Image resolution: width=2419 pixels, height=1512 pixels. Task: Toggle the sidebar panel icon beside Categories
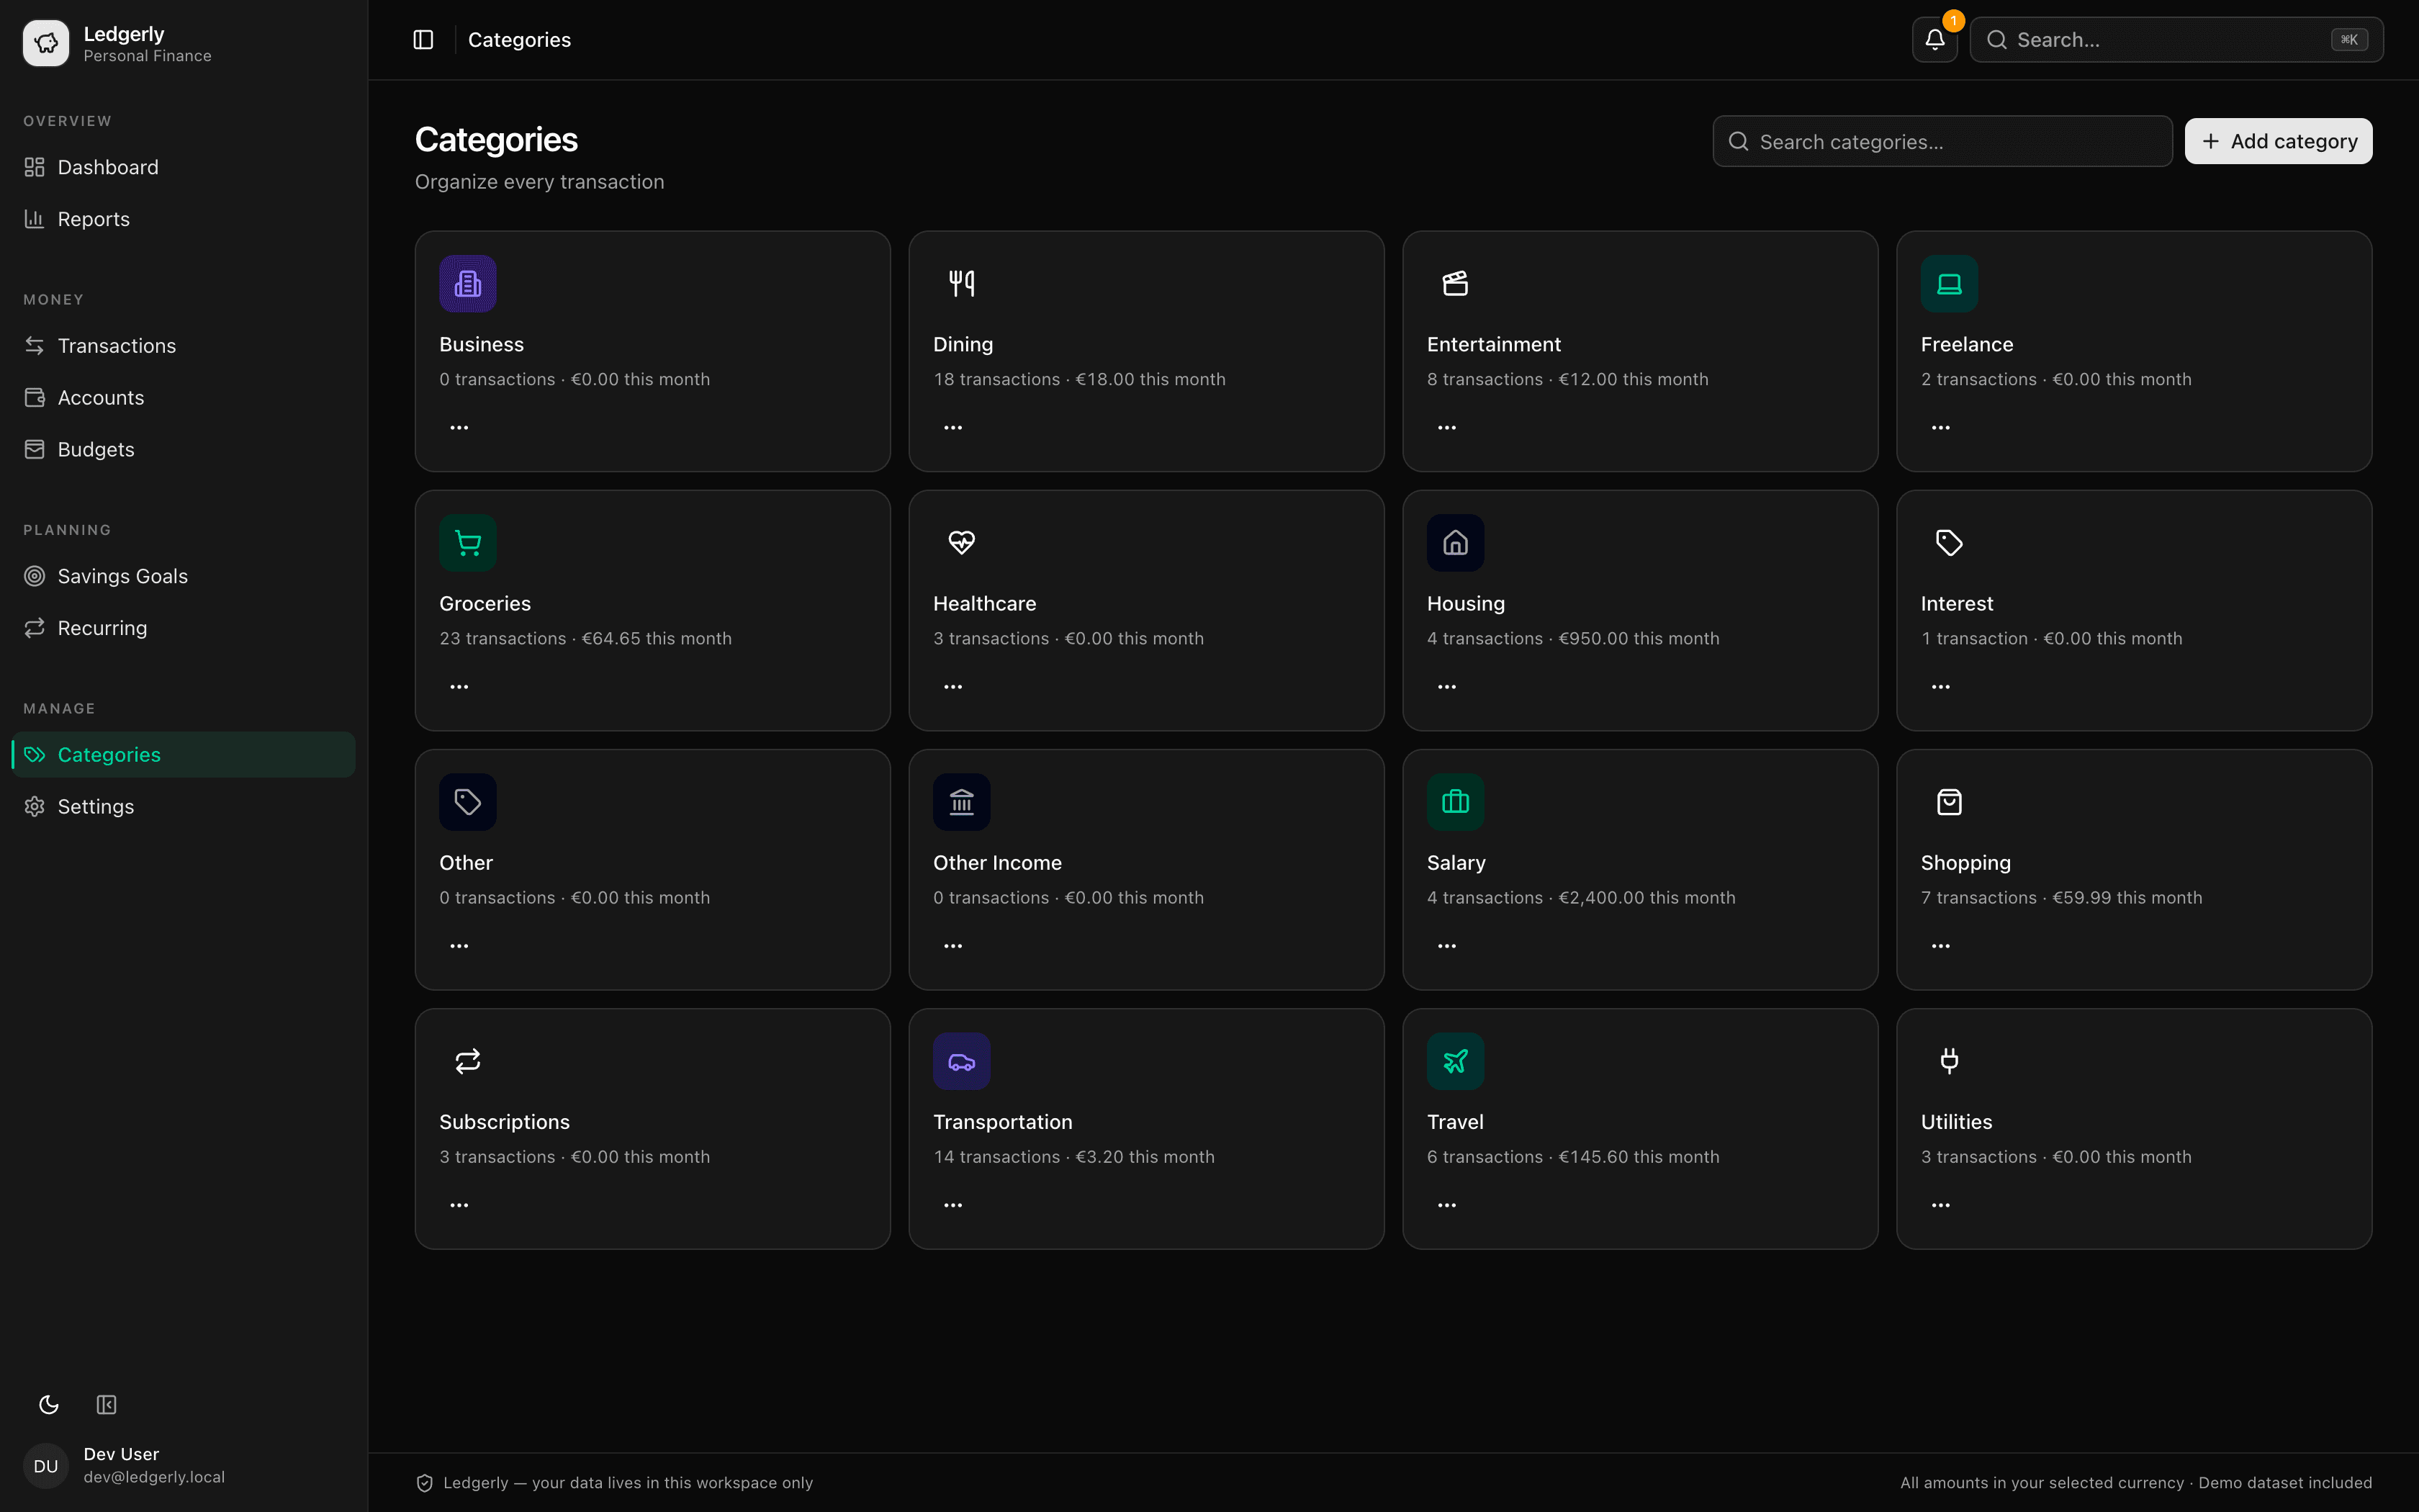pos(423,40)
